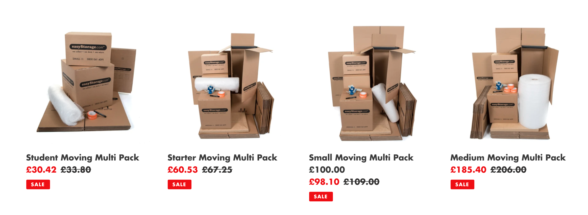Click the Medium Moving Multi Pack title

click(508, 158)
